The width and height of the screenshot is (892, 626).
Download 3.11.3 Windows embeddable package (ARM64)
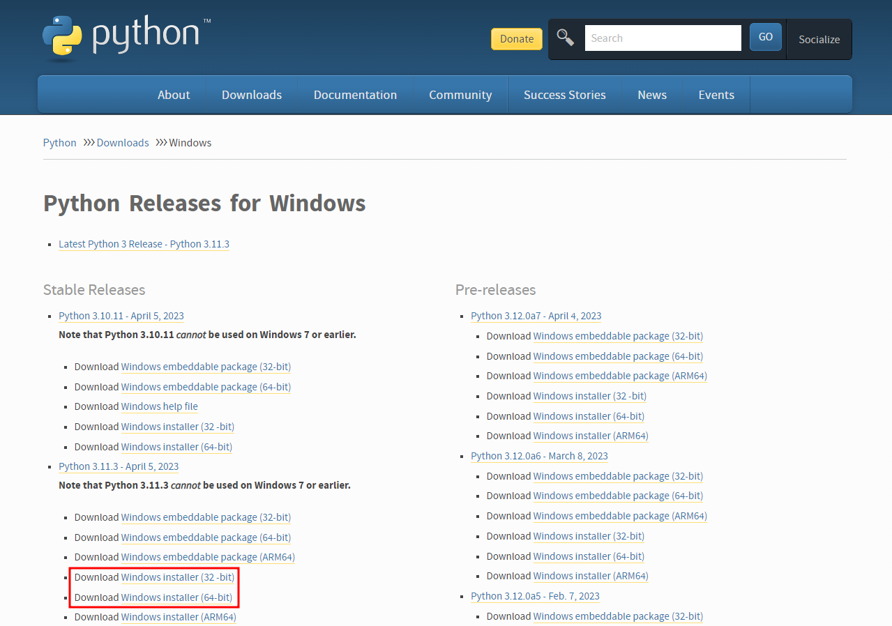tap(208, 557)
